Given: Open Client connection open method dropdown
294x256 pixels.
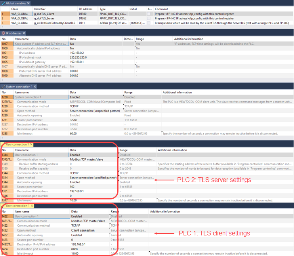Looking at the screenshot, I should click(90, 230).
